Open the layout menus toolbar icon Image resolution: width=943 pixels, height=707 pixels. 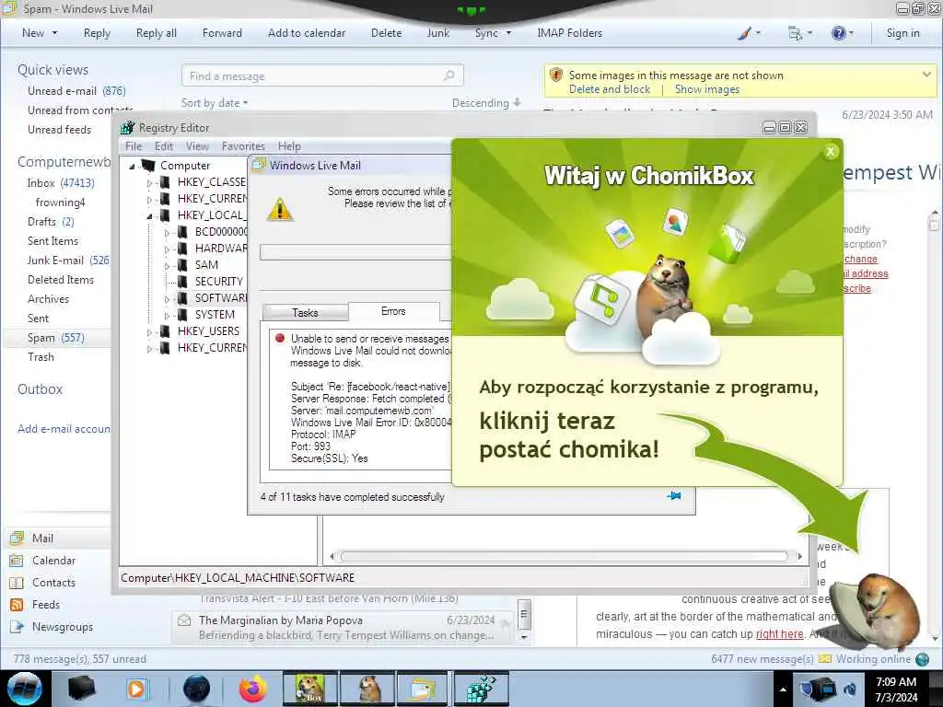pos(795,33)
